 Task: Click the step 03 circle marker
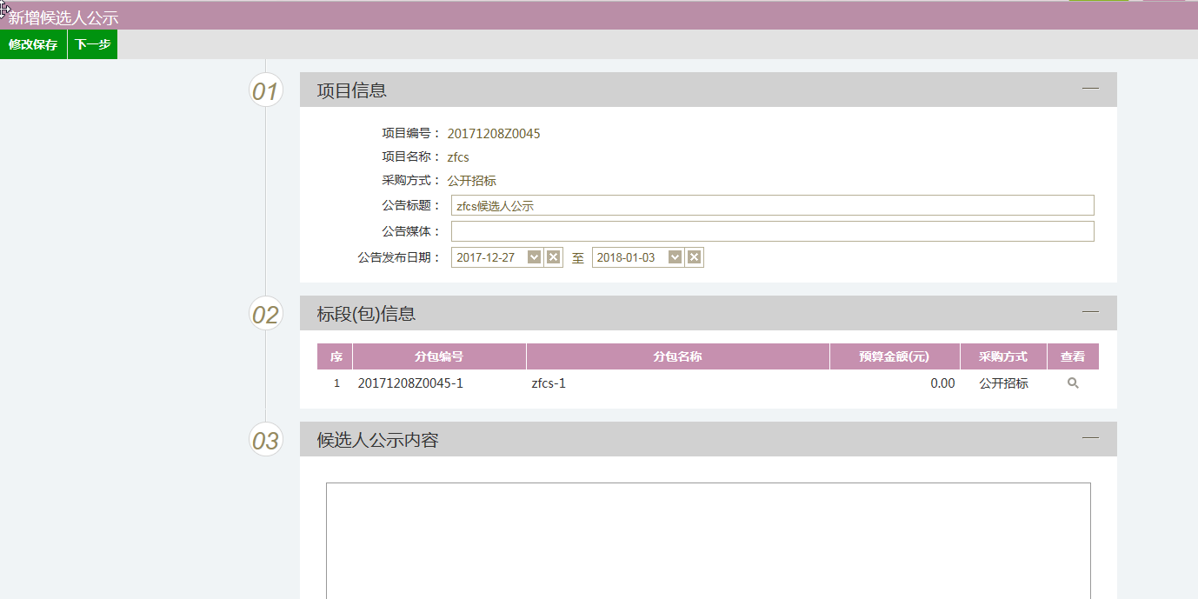click(265, 440)
